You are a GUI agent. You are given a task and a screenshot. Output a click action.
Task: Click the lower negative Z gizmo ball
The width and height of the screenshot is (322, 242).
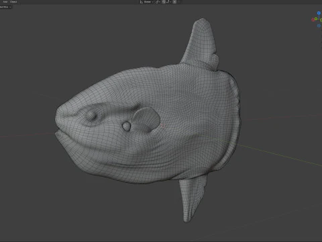(319, 26)
